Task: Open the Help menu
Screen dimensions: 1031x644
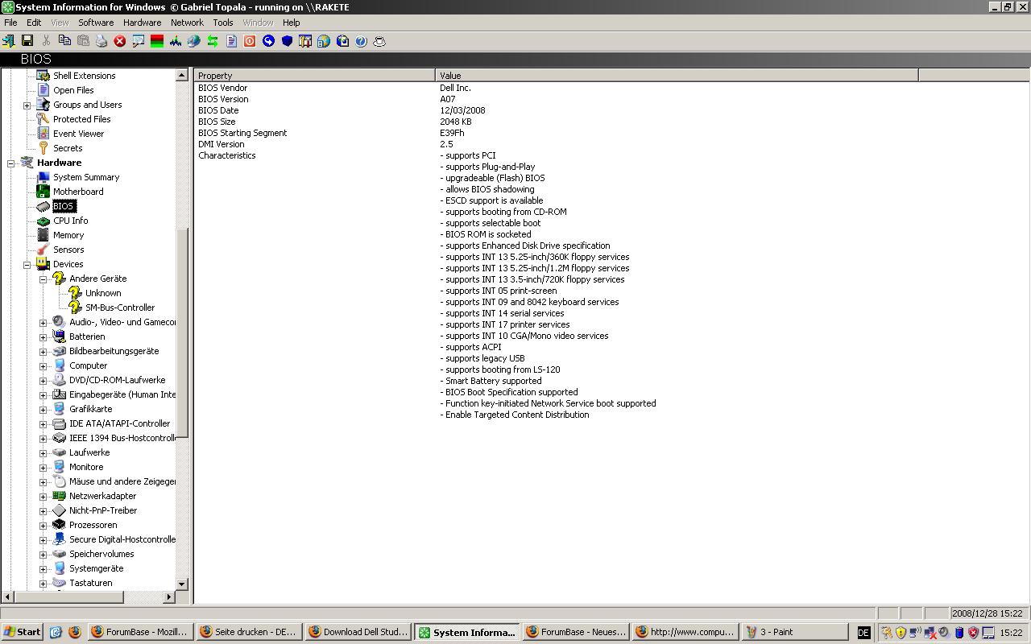Action: (291, 23)
